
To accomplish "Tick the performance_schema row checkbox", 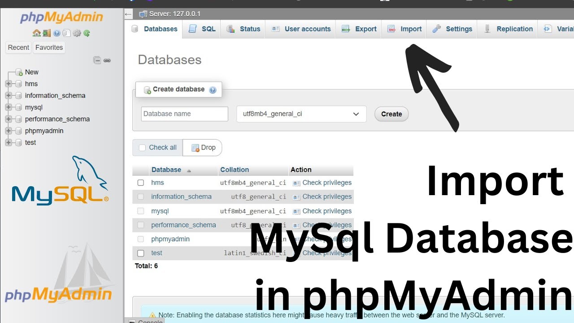I will (141, 225).
